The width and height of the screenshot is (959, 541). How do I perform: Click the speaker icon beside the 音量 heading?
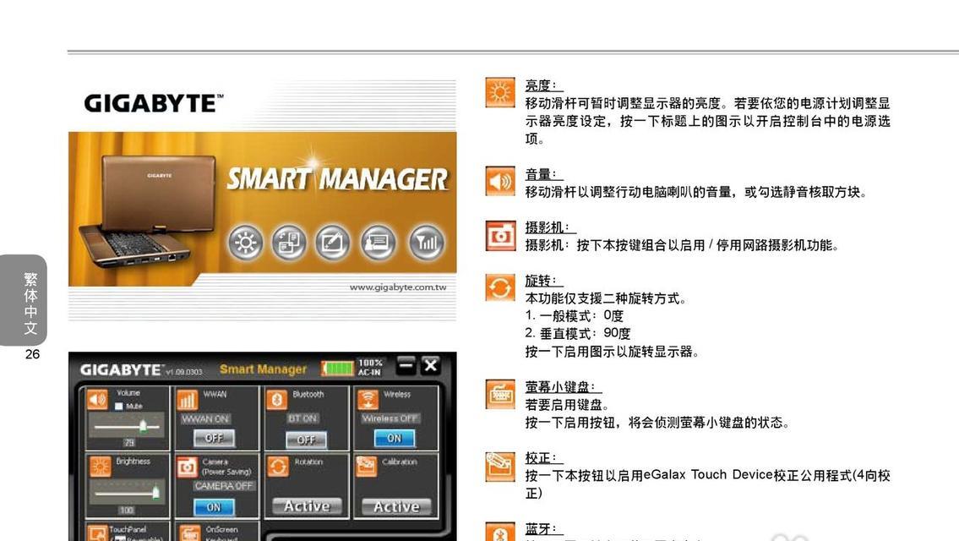(500, 181)
